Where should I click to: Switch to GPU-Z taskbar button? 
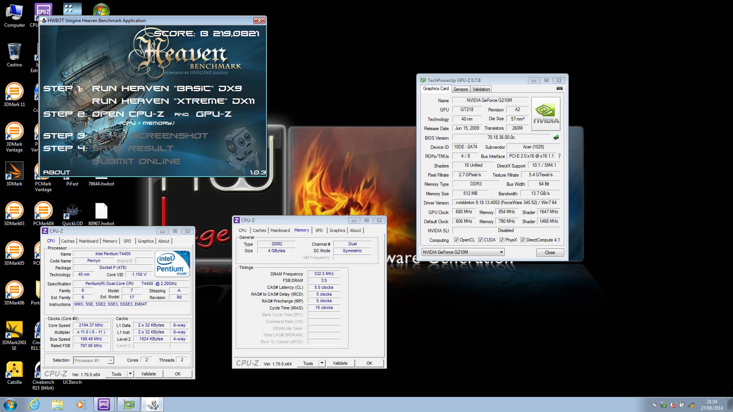(129, 404)
